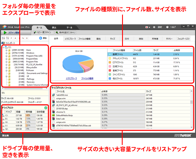Sort folder tree numerically with 9-1 icon

click(8, 38)
